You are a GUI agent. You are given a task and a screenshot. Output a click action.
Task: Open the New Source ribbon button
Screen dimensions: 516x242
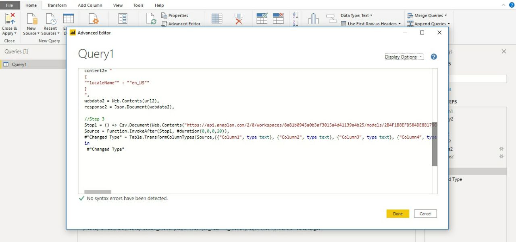pyautogui.click(x=31, y=25)
